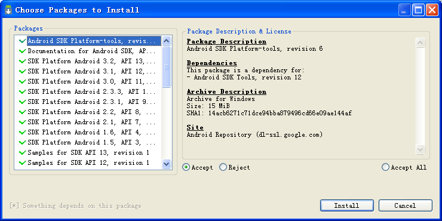The image size is (442, 221).
Task: Click checkmark next to SDK Platform Android 2.2
Action: [x=23, y=112]
